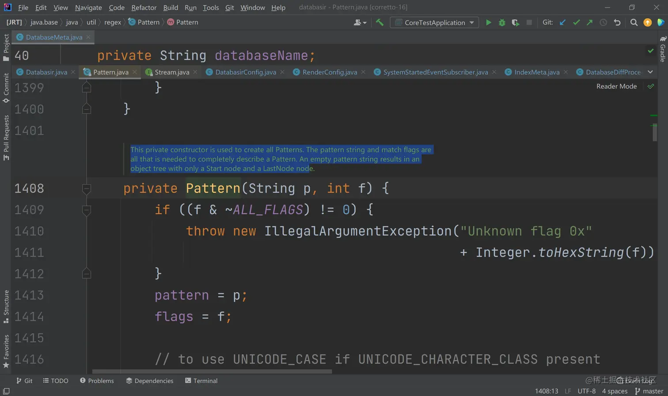
Task: Open the Project tool window
Action: click(6, 48)
